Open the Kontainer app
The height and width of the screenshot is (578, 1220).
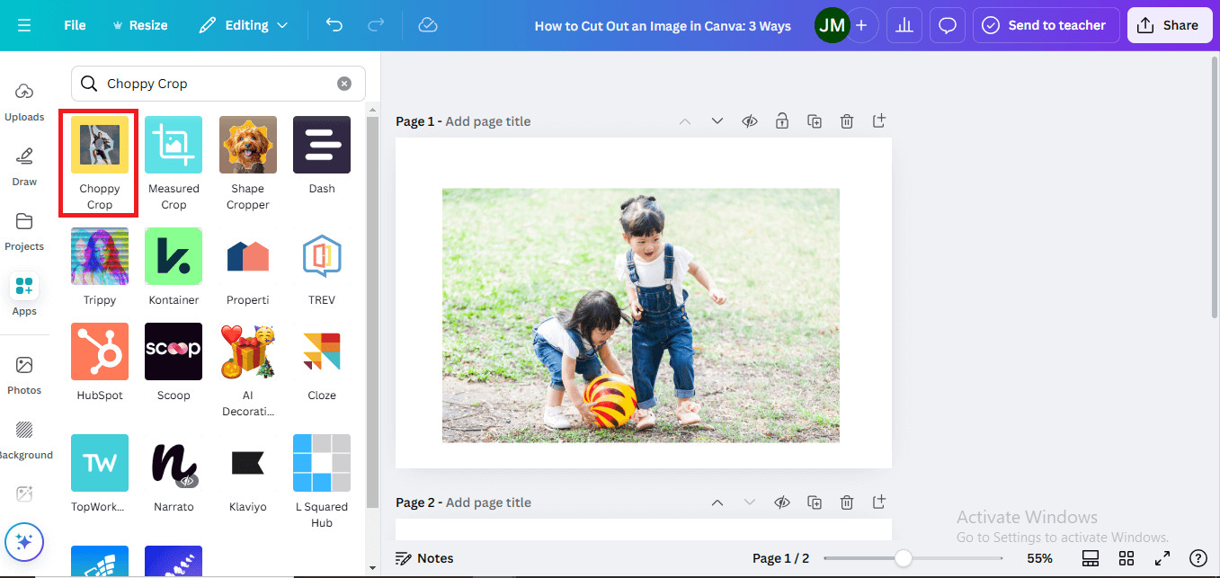[x=174, y=267]
